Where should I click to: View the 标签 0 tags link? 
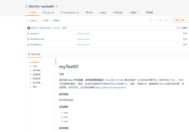coord(56,20)
